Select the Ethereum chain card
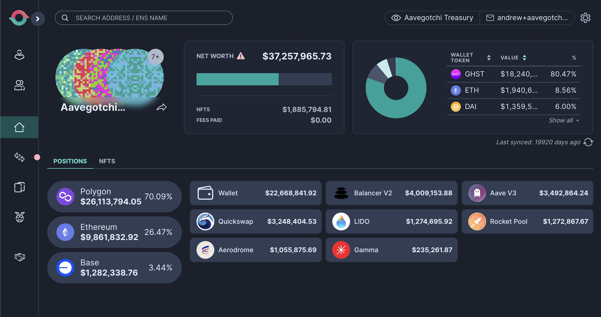This screenshot has width=601, height=317. 115,232
